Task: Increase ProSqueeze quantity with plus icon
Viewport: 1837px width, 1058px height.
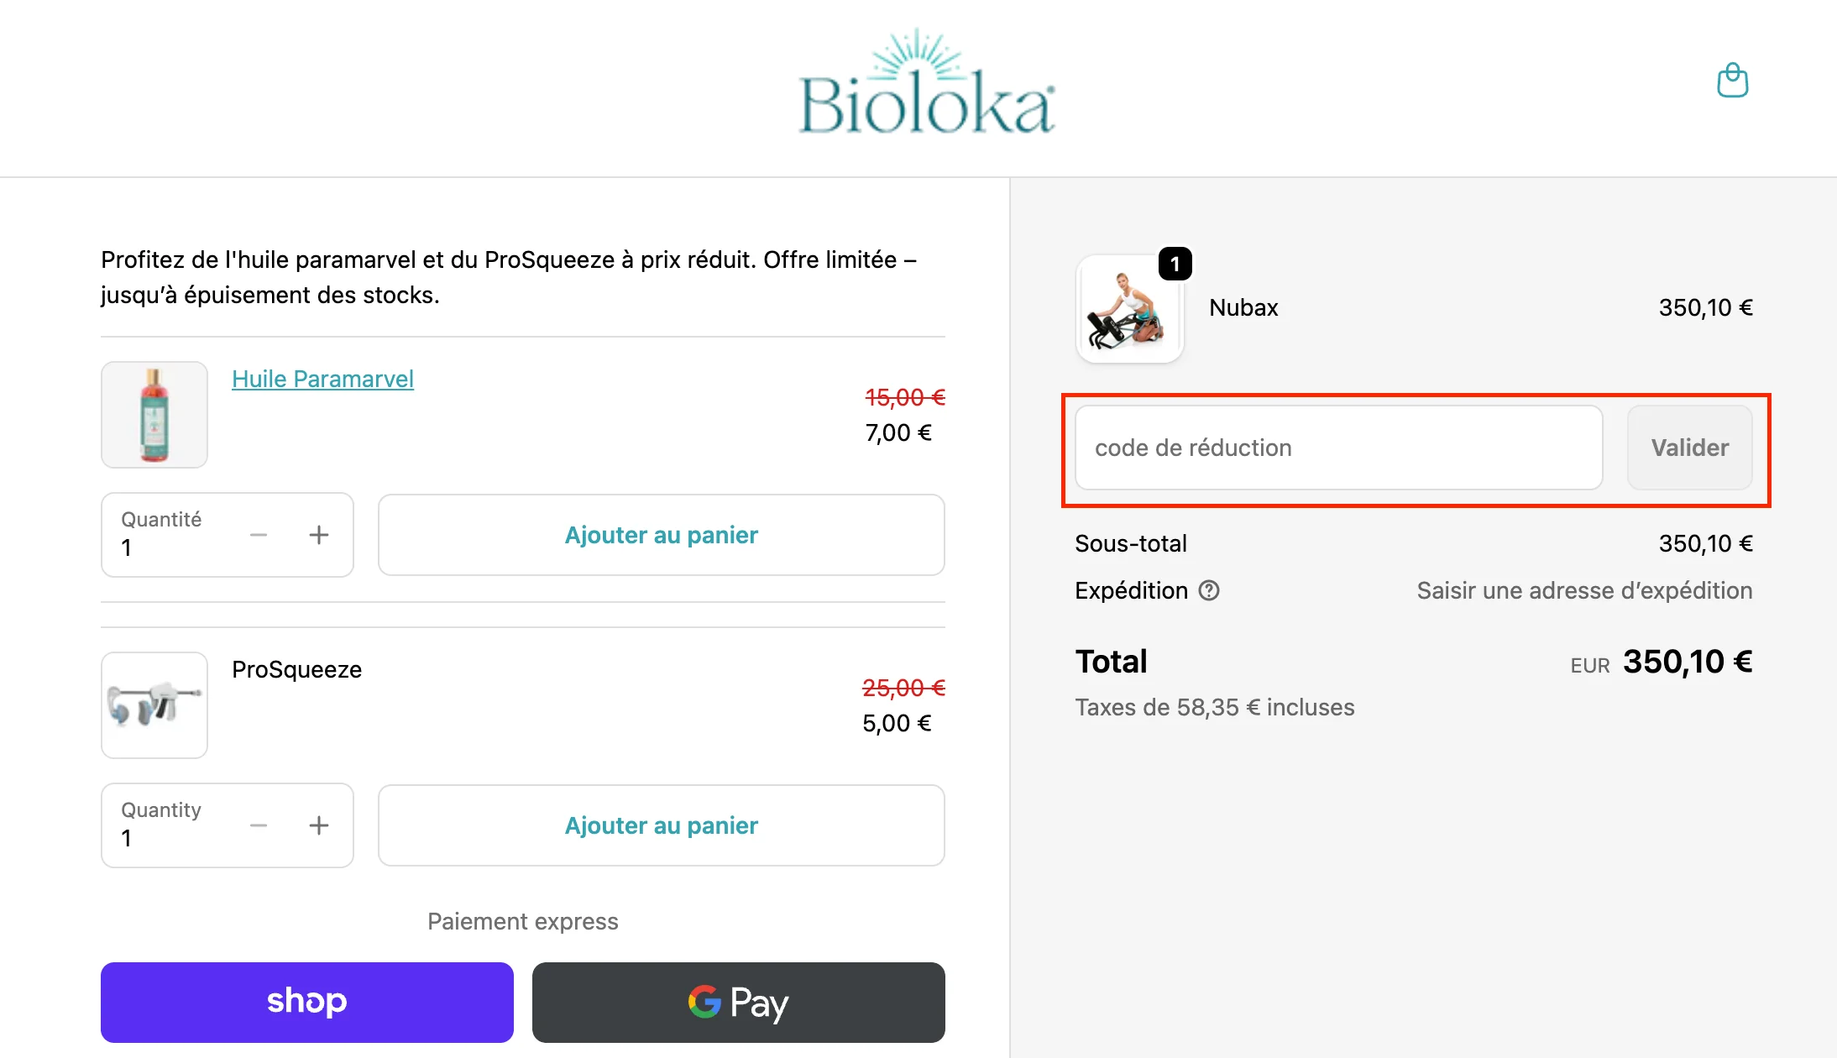Action: [319, 825]
